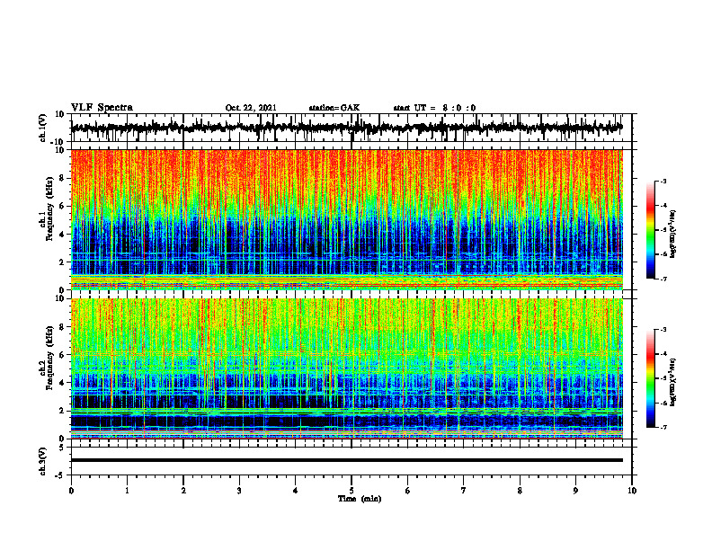Click the time axis tick label "2"
Image resolution: width=712 pixels, height=550 pixels.
pos(183,491)
